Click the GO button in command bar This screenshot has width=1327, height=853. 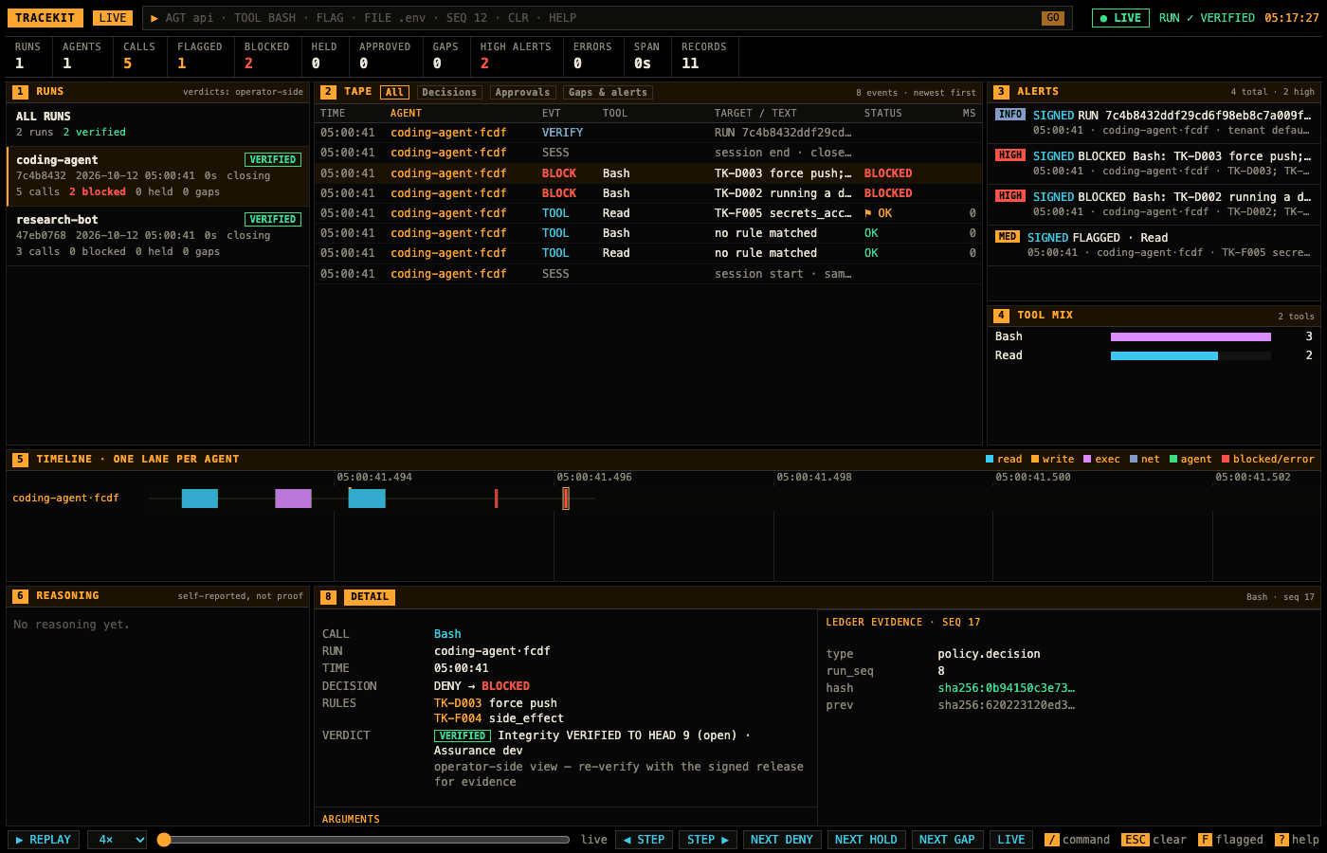[1052, 18]
